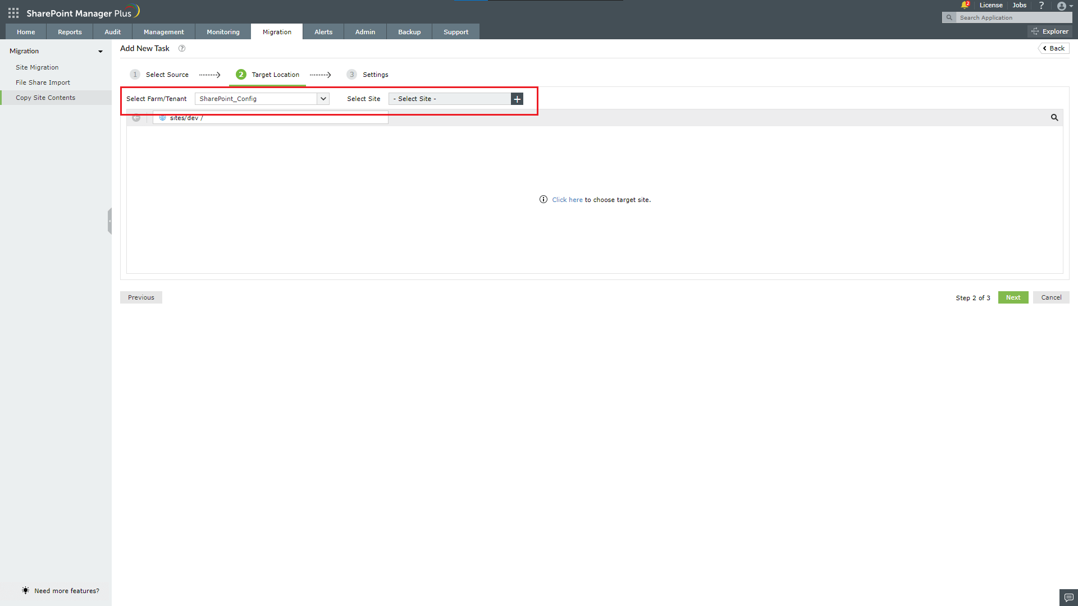Toggle the radio button next to sites/dev
The image size is (1078, 606).
[x=136, y=118]
